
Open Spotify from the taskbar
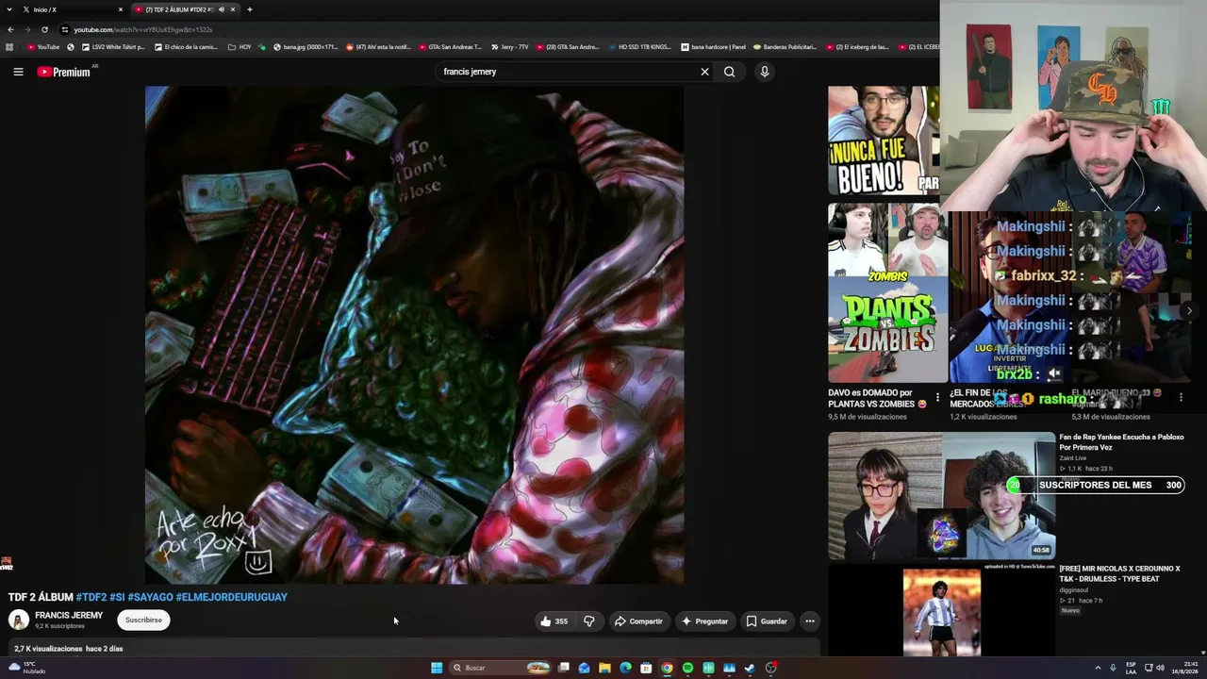[687, 668]
